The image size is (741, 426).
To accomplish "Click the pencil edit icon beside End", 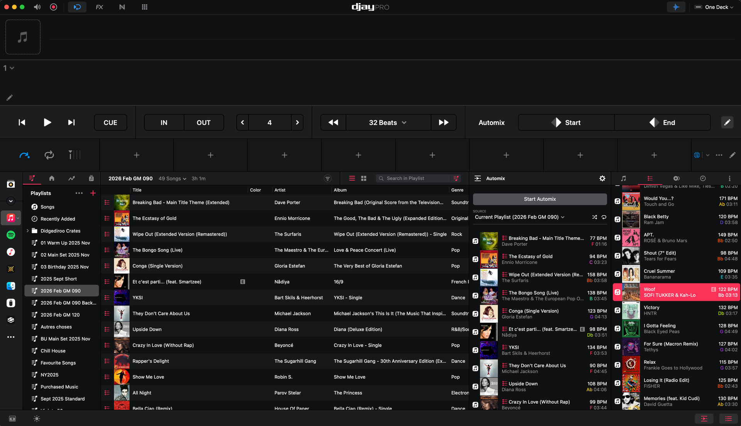I will coord(727,122).
